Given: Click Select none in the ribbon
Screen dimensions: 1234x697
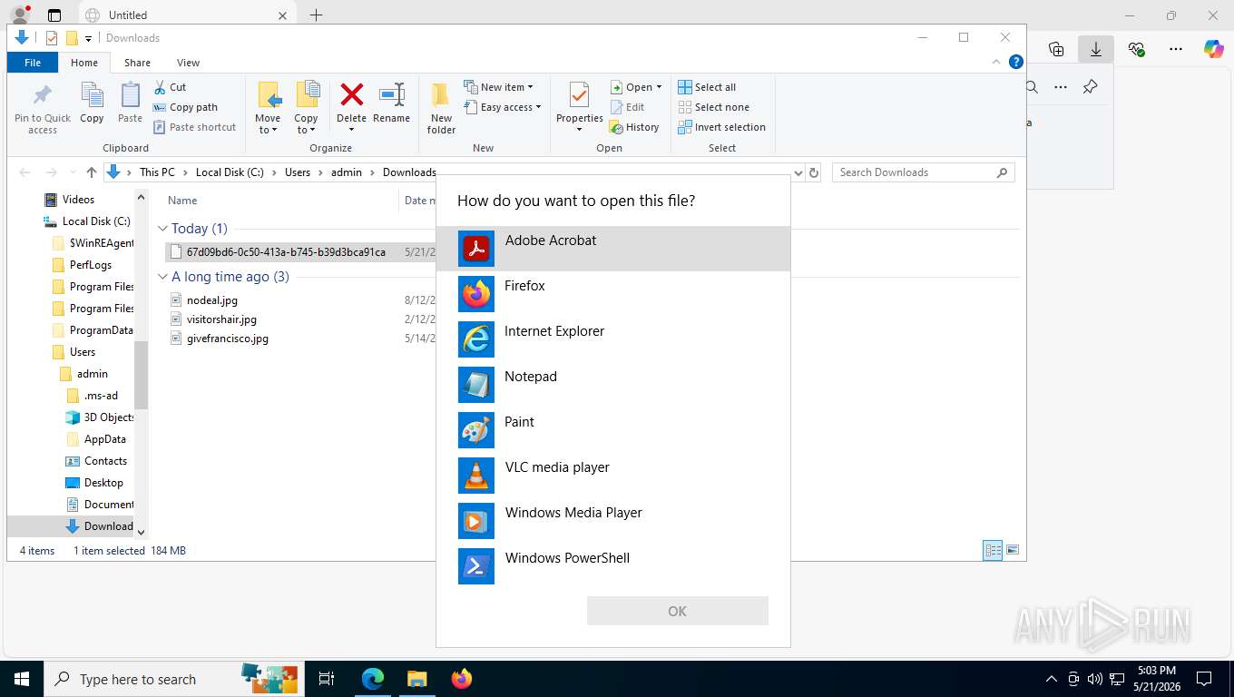Looking at the screenshot, I should (713, 107).
